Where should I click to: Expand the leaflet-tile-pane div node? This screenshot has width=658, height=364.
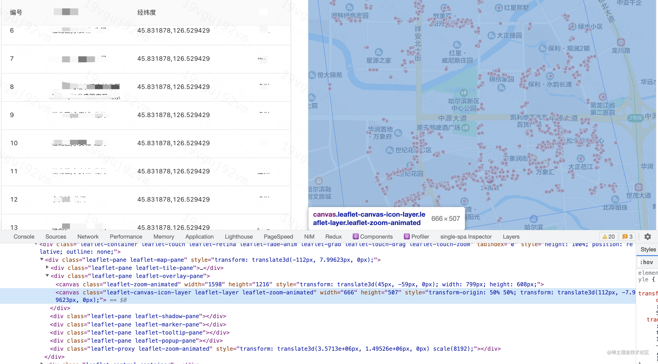(x=47, y=268)
